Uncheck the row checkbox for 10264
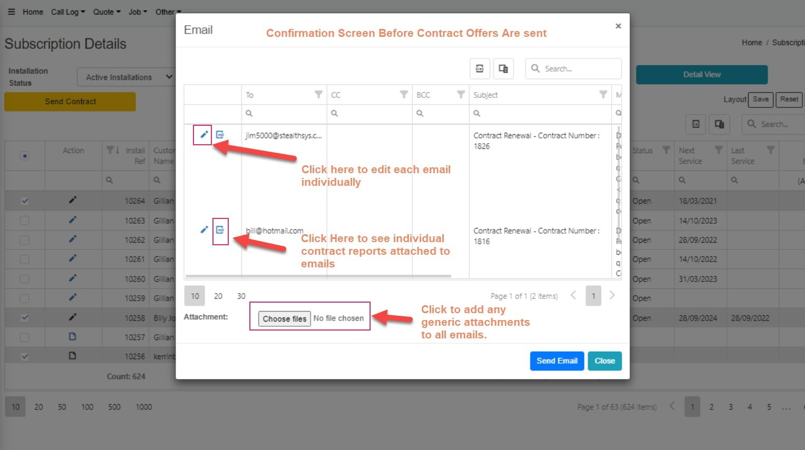 click(x=25, y=201)
